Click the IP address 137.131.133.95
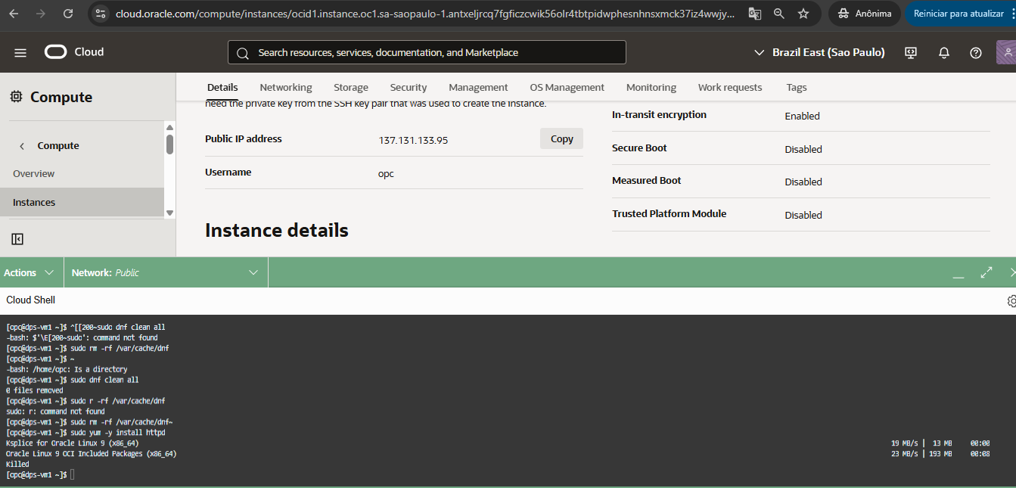This screenshot has height=488, width=1016. (413, 140)
